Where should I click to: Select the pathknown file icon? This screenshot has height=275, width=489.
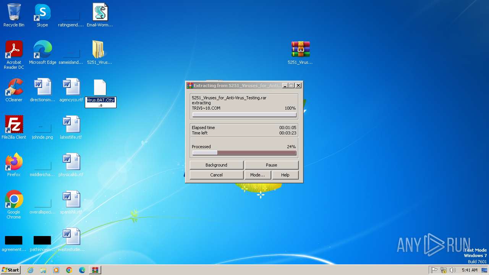click(x=42, y=240)
